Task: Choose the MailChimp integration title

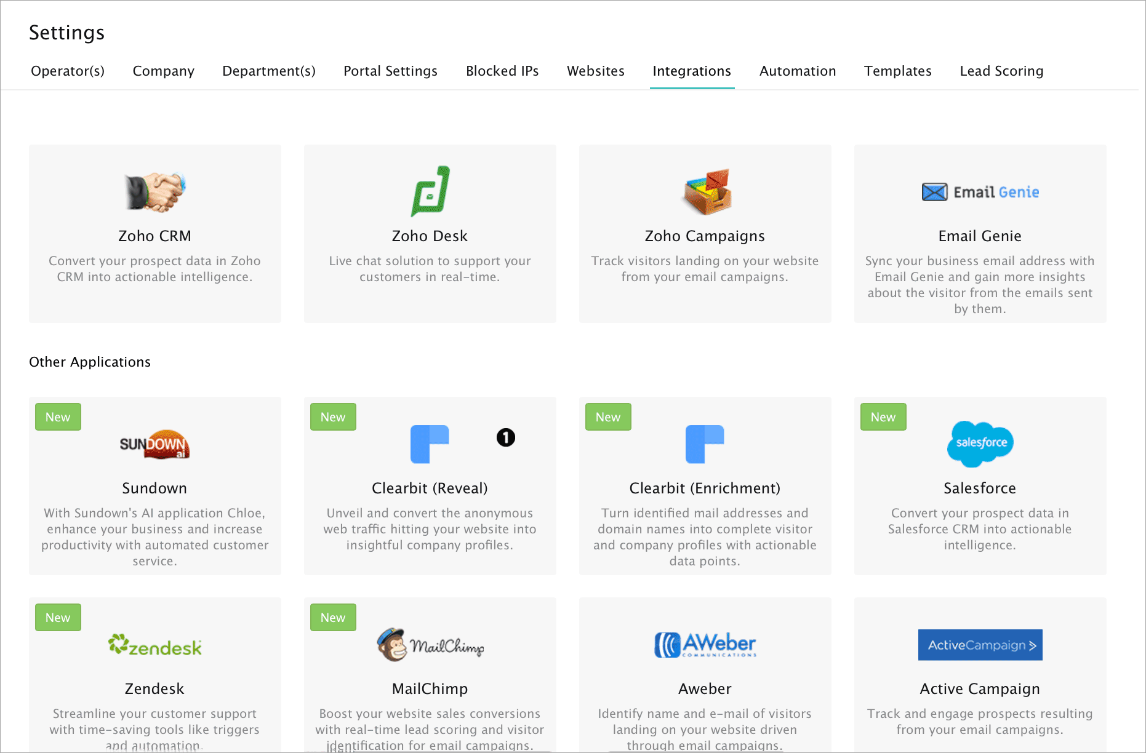Action: pyautogui.click(x=430, y=688)
